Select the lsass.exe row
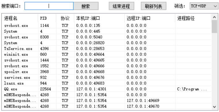 coord(107,83)
